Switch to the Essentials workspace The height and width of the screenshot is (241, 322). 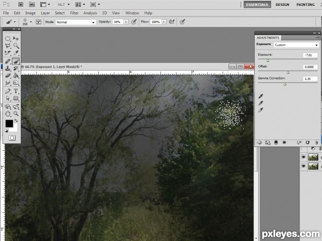point(257,4)
